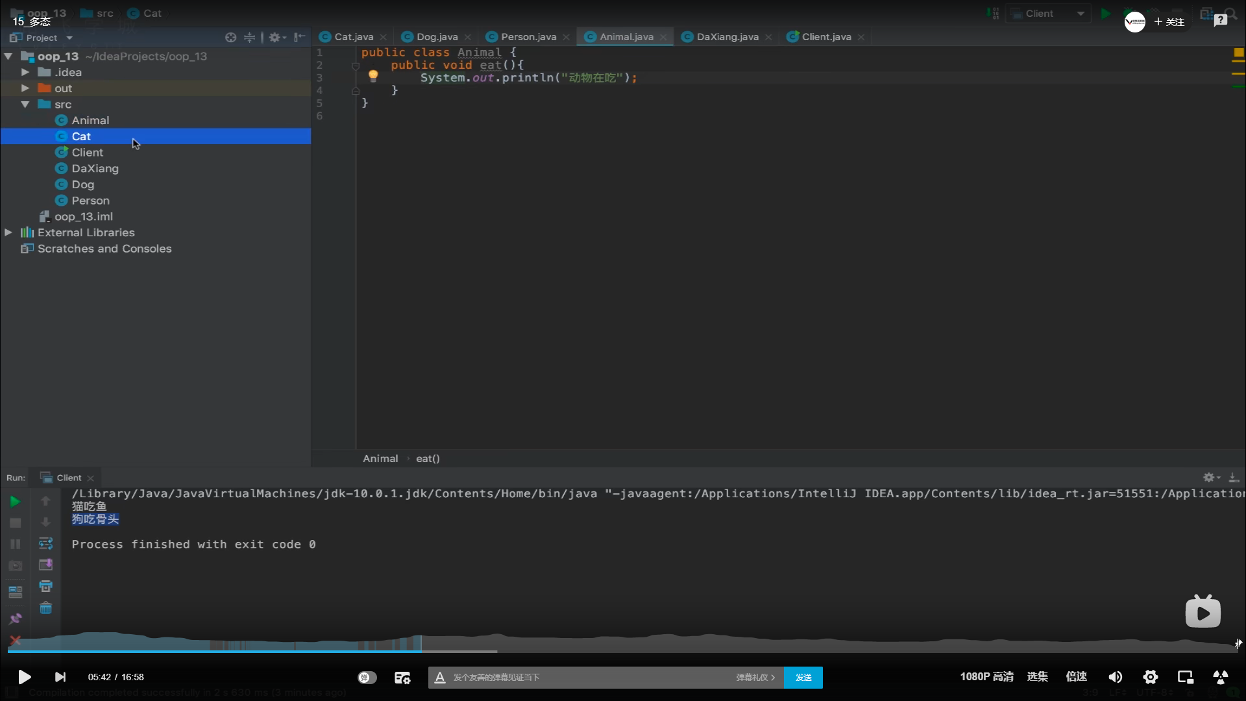Screen dimensions: 1246x701
Task: Toggle danmaku display switch
Action: tap(367, 678)
